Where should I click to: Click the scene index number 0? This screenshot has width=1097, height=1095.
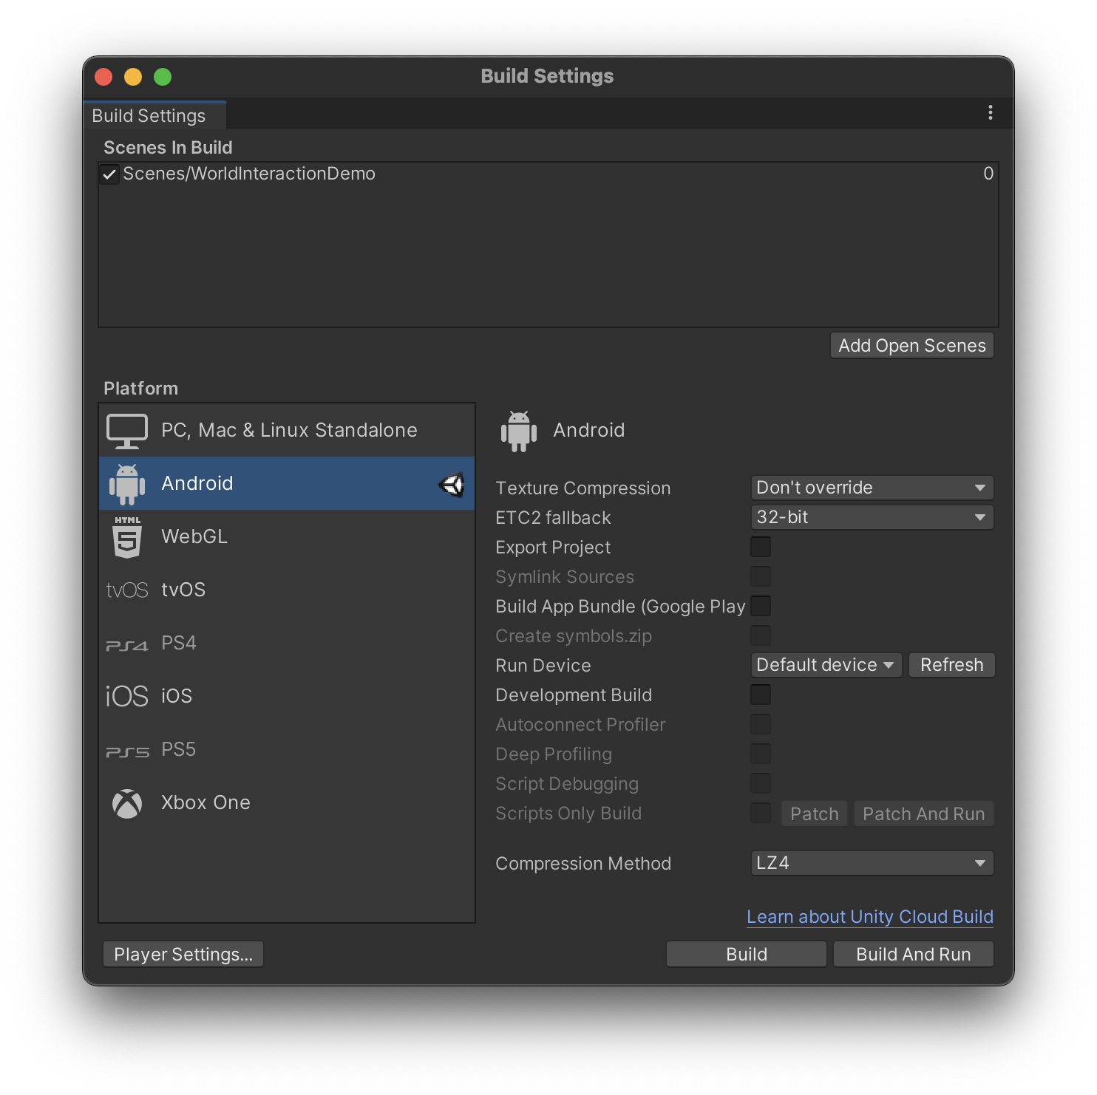pyautogui.click(x=988, y=174)
